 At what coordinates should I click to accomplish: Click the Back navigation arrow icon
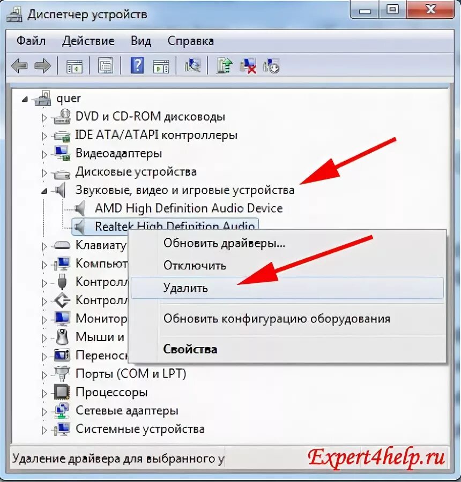[x=19, y=65]
